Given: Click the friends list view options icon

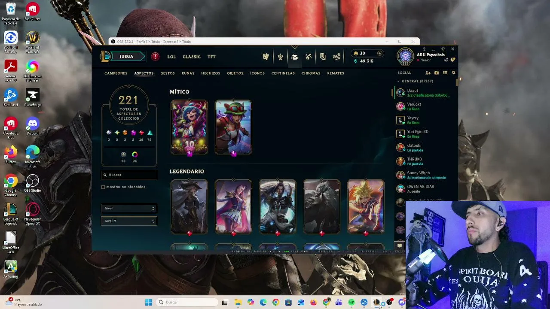Looking at the screenshot, I should 445,73.
